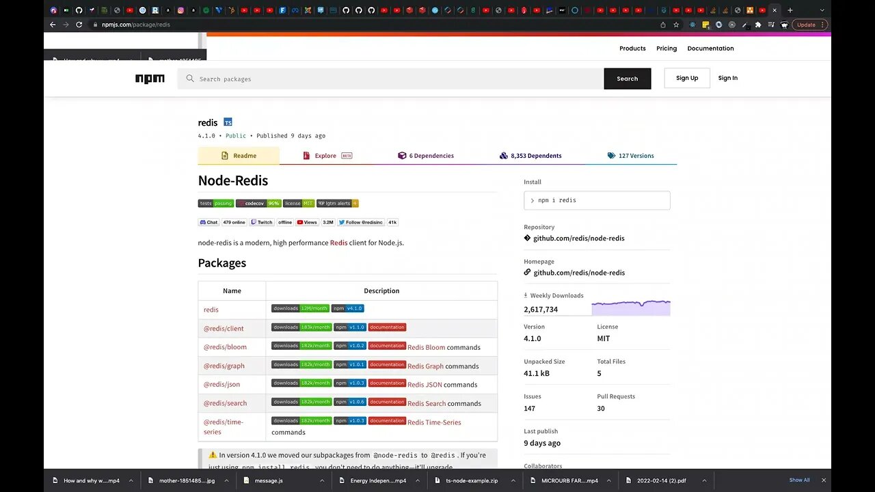
Task: Click the search magnifier icon
Action: coord(190,79)
